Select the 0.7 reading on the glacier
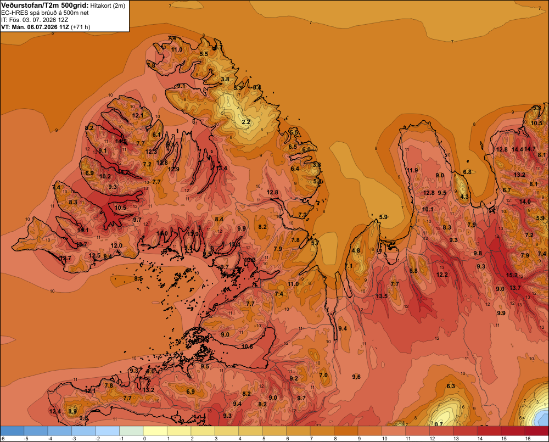Screen dimensions: 549x442 438,424
